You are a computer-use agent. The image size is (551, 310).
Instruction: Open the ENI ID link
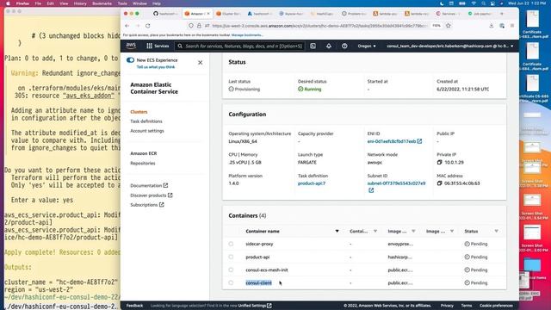tap(392, 141)
